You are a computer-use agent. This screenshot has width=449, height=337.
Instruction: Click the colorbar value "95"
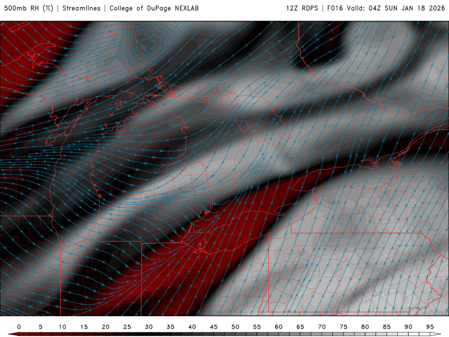[x=430, y=327]
